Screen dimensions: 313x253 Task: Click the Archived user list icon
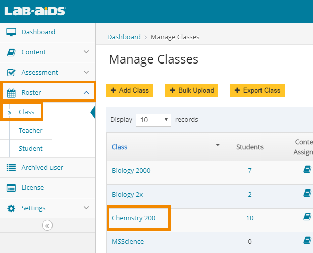point(11,168)
